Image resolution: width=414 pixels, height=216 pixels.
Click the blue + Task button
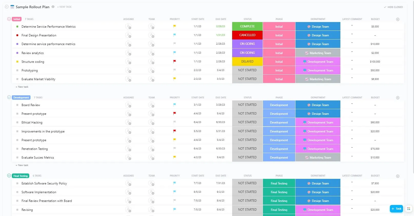click(396, 209)
